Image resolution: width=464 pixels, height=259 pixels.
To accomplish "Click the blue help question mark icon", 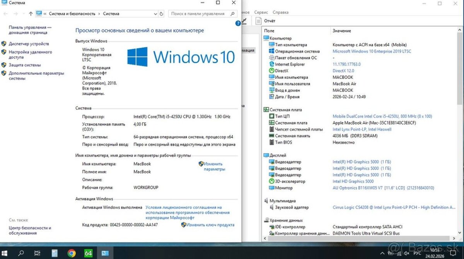I will pos(238,23).
